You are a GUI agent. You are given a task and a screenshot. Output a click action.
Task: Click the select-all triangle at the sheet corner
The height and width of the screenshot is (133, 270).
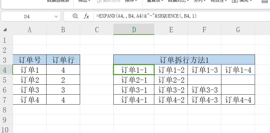coord(5,30)
